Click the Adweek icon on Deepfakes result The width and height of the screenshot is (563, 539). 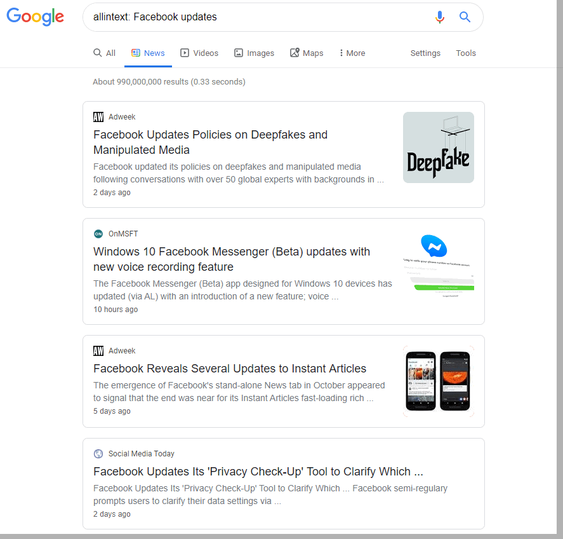click(98, 117)
